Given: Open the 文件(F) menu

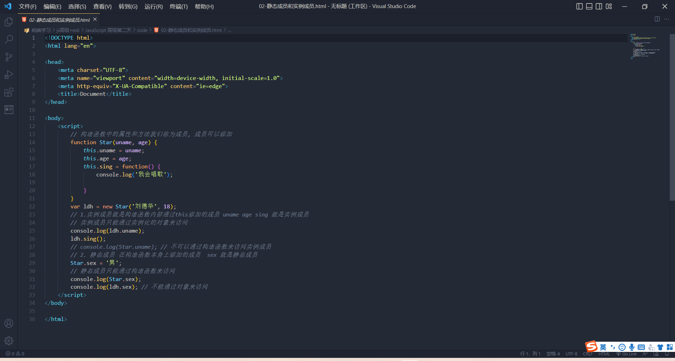Looking at the screenshot, I should pyautogui.click(x=28, y=6).
